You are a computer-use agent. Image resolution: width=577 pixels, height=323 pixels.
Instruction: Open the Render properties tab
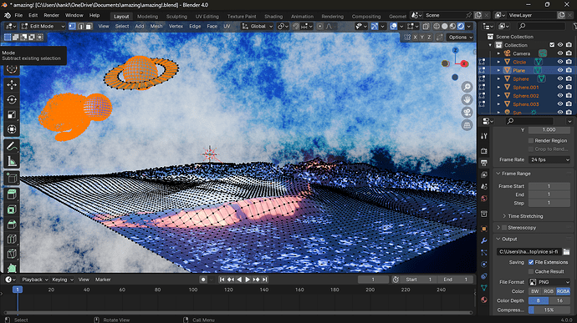tap(484, 151)
